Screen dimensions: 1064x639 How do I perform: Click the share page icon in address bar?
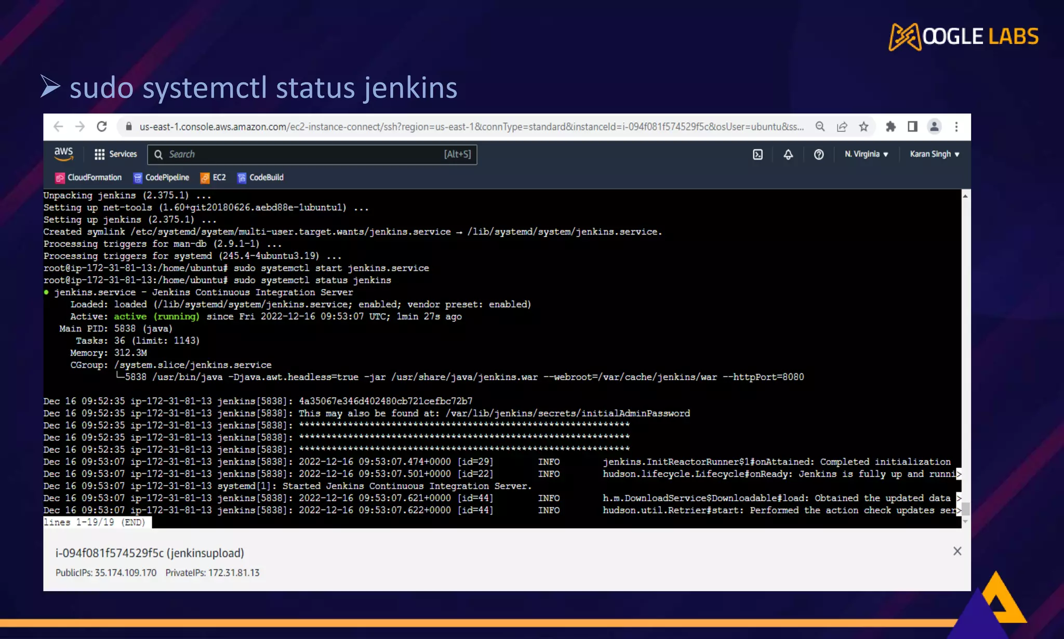coord(842,127)
